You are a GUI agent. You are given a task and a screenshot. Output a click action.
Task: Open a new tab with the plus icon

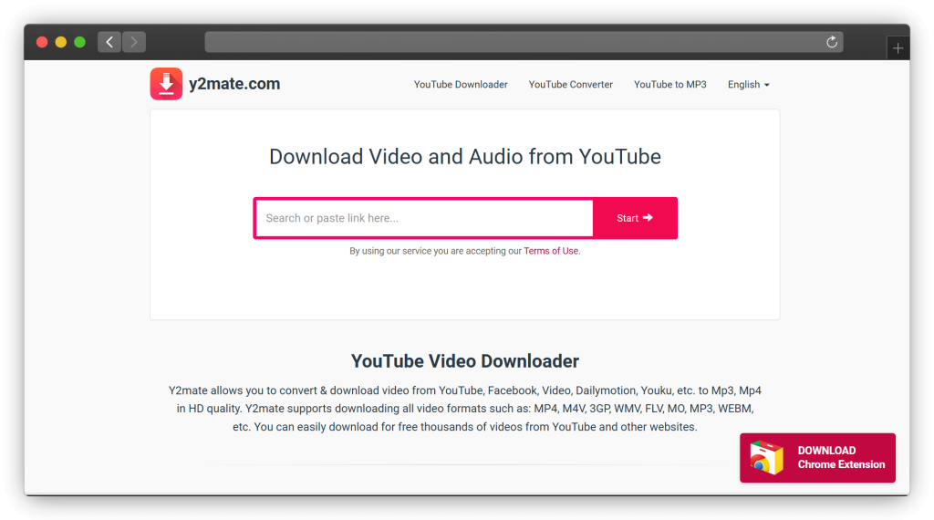[x=898, y=48]
